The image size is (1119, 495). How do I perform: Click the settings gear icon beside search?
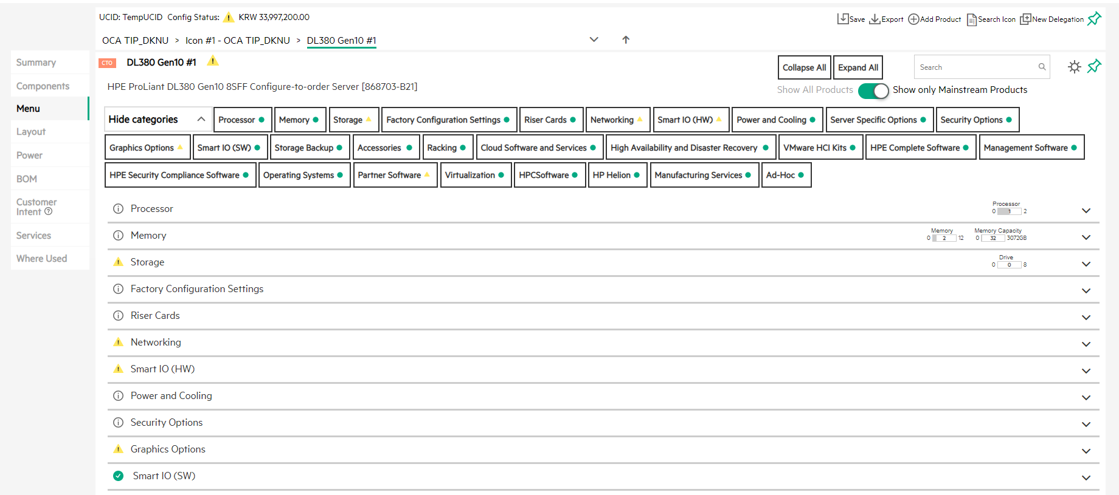[x=1075, y=67]
